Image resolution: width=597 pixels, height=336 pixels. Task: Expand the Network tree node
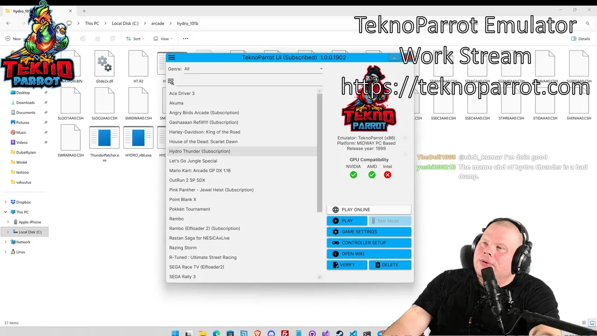coord(6,242)
